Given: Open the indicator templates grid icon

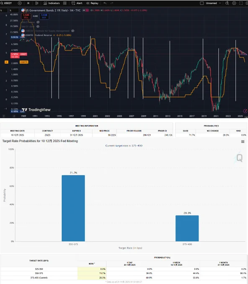Looking at the screenshot, I should 65,3.
